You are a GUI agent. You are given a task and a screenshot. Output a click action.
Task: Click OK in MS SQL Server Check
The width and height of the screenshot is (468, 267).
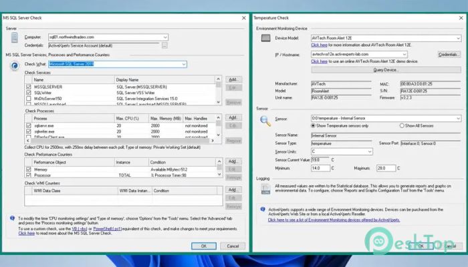click(x=204, y=246)
